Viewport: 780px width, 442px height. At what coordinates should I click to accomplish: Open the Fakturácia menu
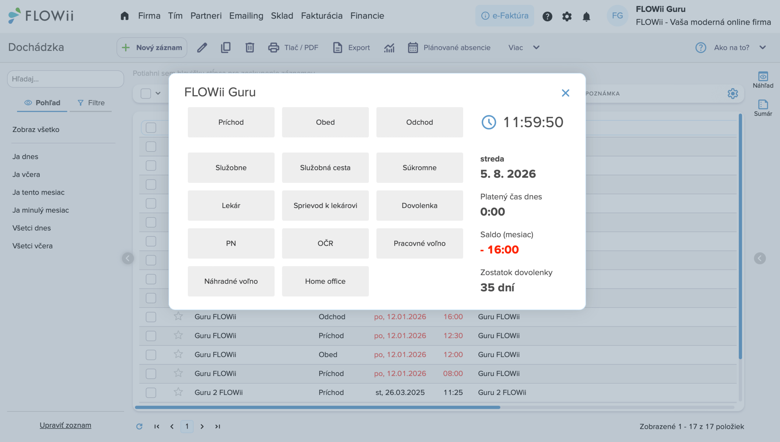coord(322,16)
